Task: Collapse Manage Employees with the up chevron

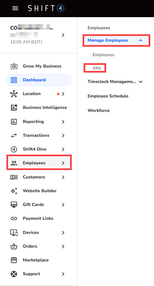Action: [x=141, y=40]
